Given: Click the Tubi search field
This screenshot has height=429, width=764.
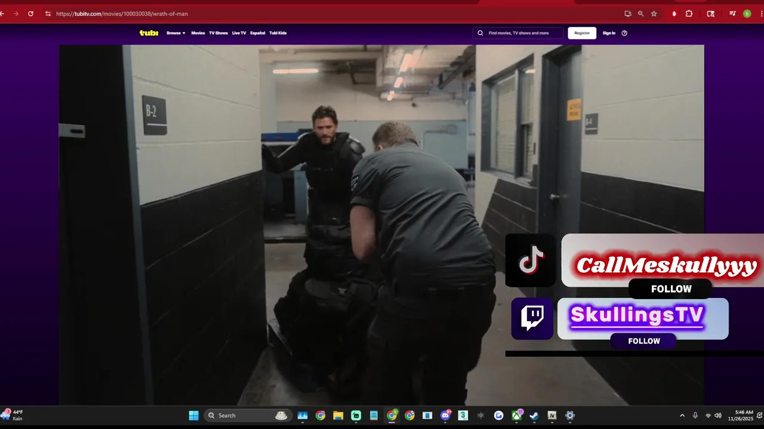Looking at the screenshot, I should coord(518,33).
